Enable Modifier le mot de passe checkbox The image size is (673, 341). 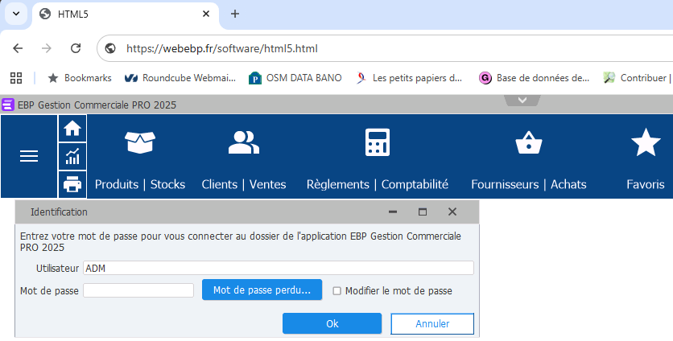[337, 291]
